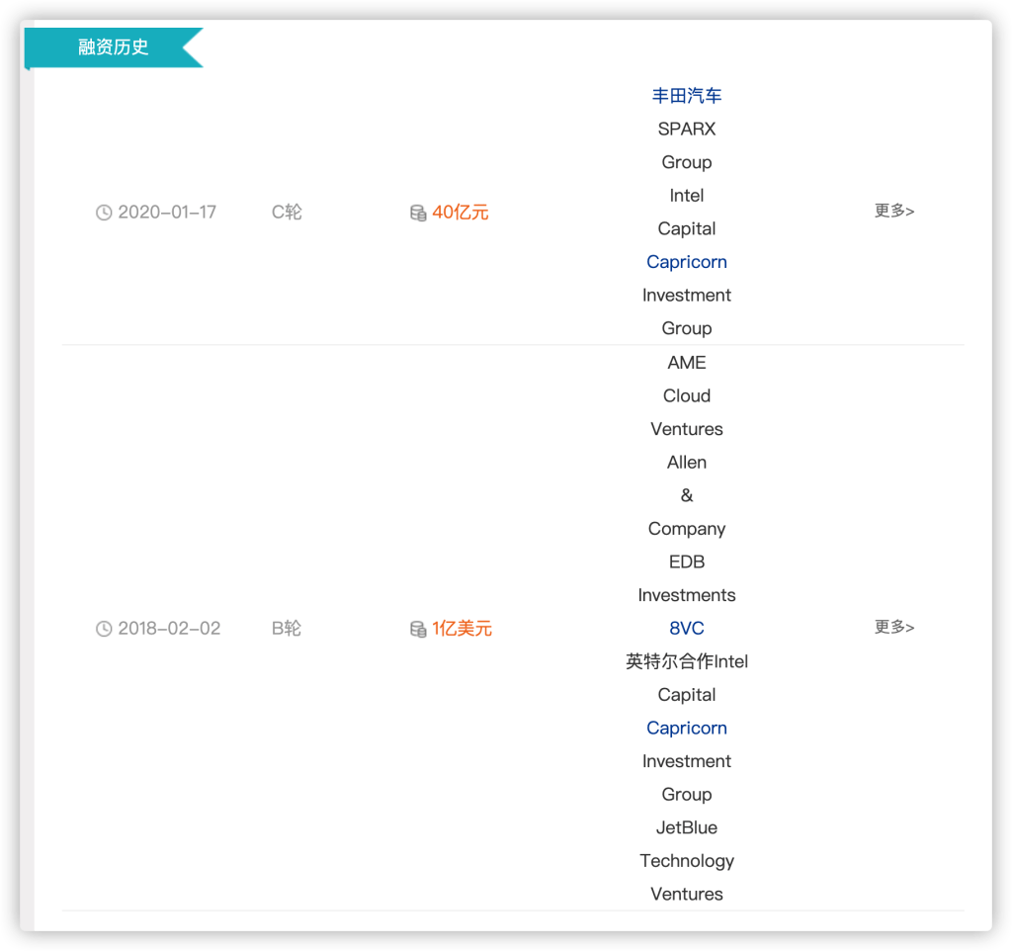The image size is (1012, 951).
Task: Select the B轮 round label
Action: tap(287, 629)
